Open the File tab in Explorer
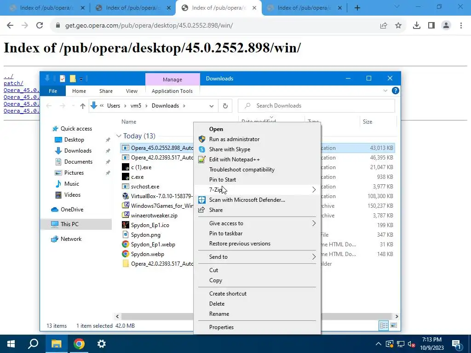Image resolution: width=471 pixels, height=353 pixels. (53, 91)
